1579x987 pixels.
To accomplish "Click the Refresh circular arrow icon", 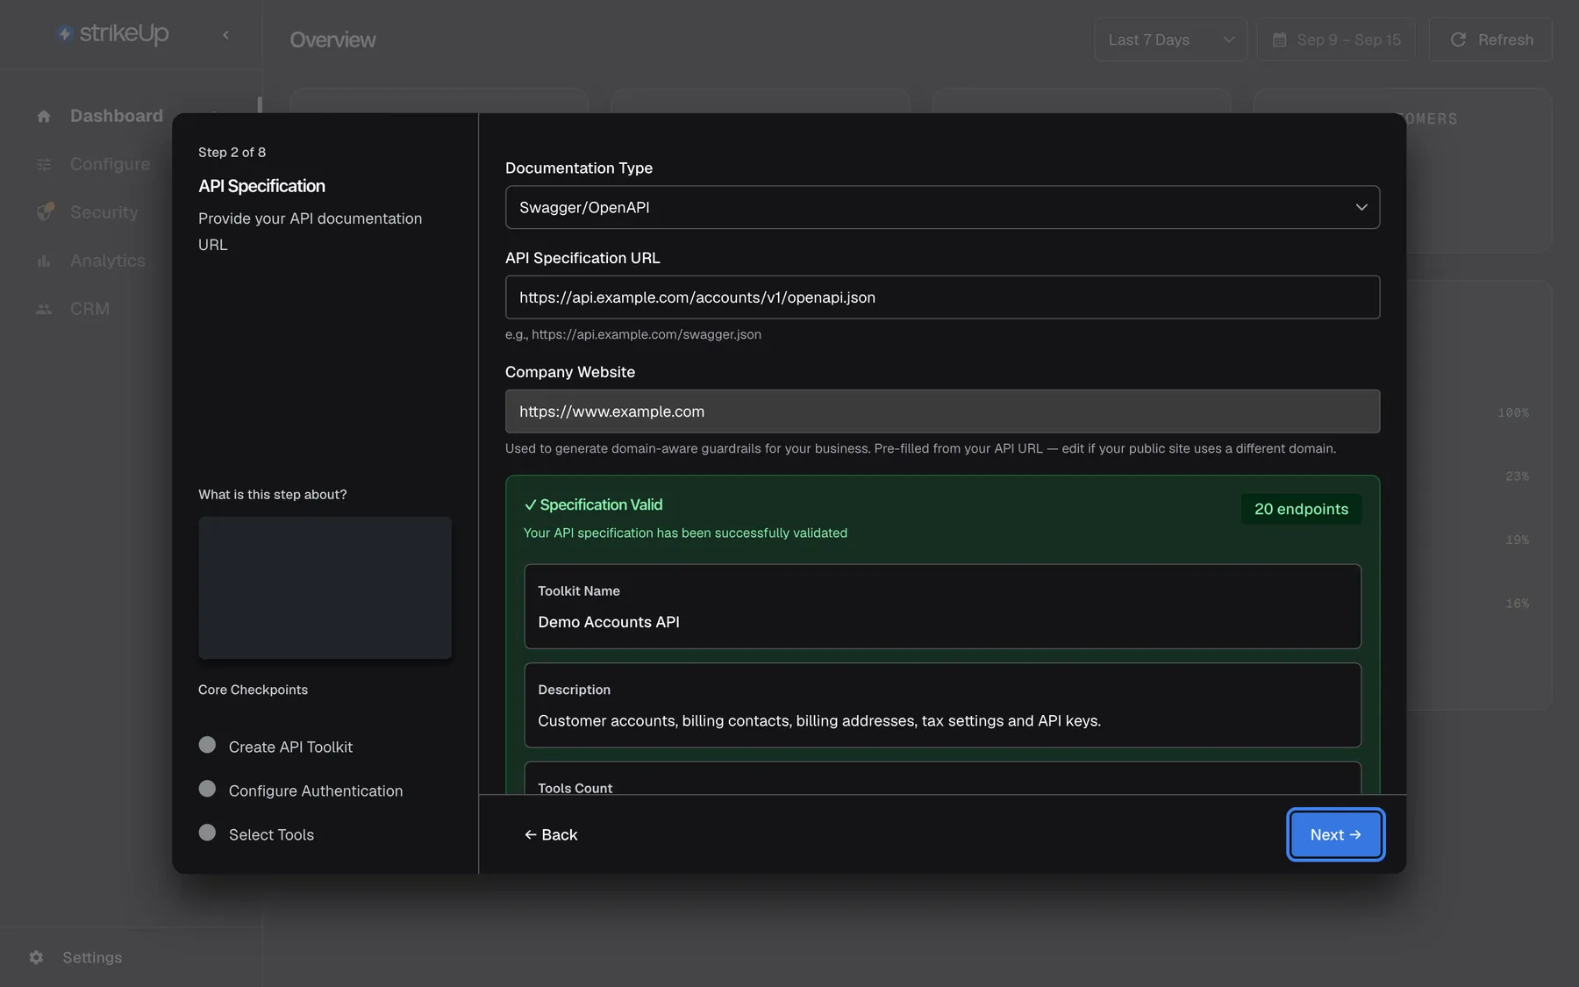I will click(x=1458, y=39).
